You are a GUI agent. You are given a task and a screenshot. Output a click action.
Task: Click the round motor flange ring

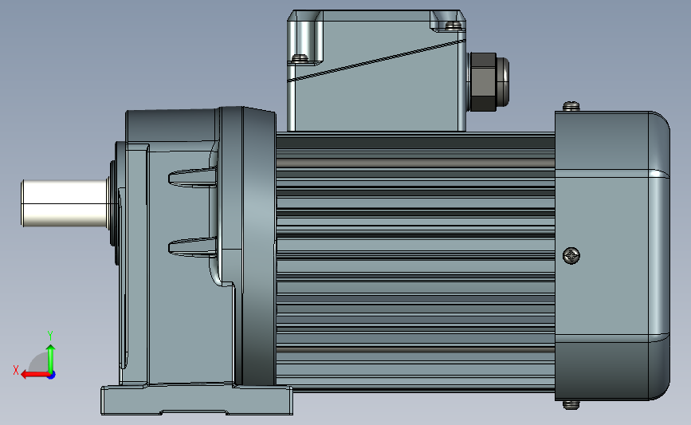[x=259, y=247]
